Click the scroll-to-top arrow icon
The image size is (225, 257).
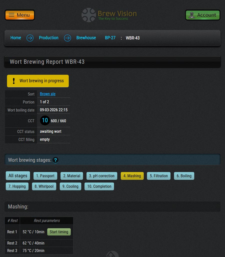pyautogui.click(x=112, y=254)
